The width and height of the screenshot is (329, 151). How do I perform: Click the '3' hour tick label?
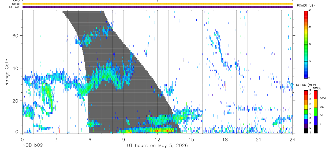[56, 139]
